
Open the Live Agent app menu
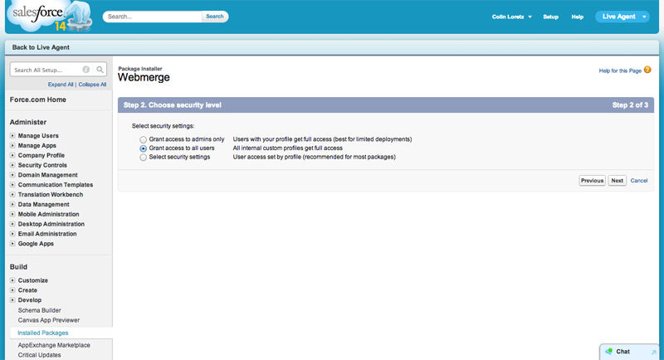point(622,17)
